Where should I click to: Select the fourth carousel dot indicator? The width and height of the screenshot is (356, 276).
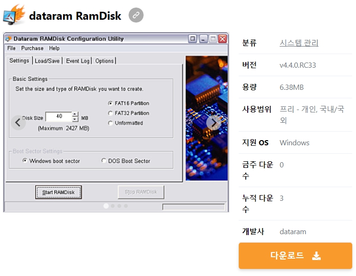tap(126, 205)
